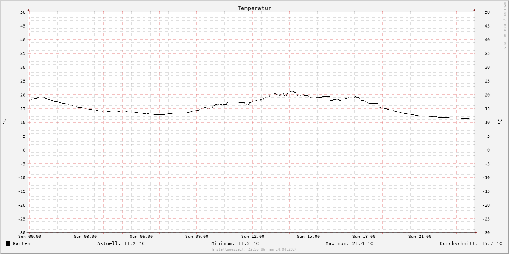The image size is (509, 254).
Task: Click the temperature curve peak near Sun 14:00
Action: 289,91
